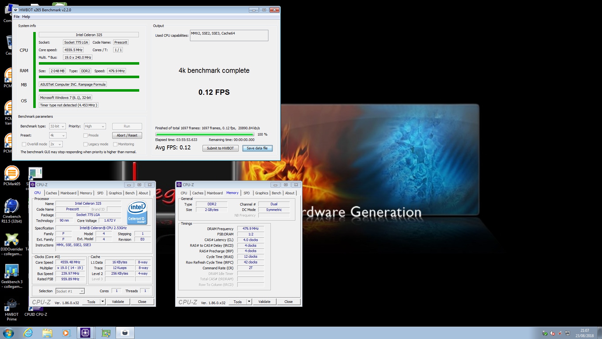Click the green shield taskbar icon next to CPU-Z

(x=106, y=333)
